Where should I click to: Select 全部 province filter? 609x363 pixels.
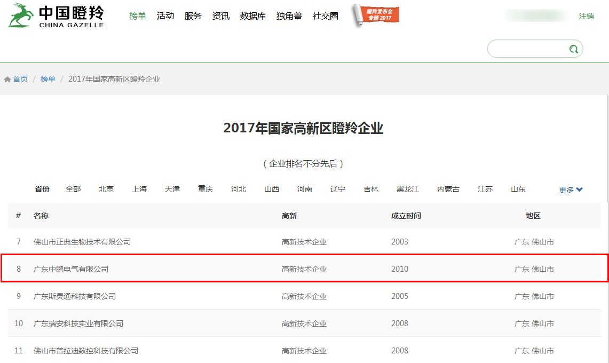click(73, 189)
